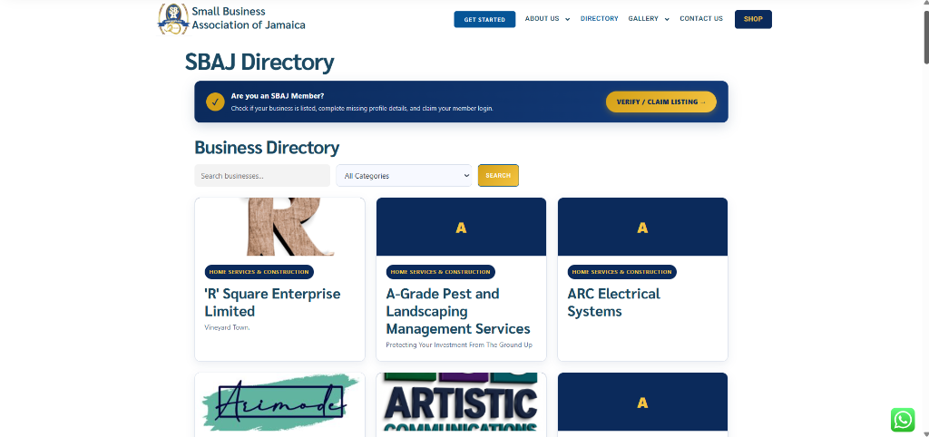Click the Small Business Association of Jamaica title
929x437 pixels.
click(249, 18)
